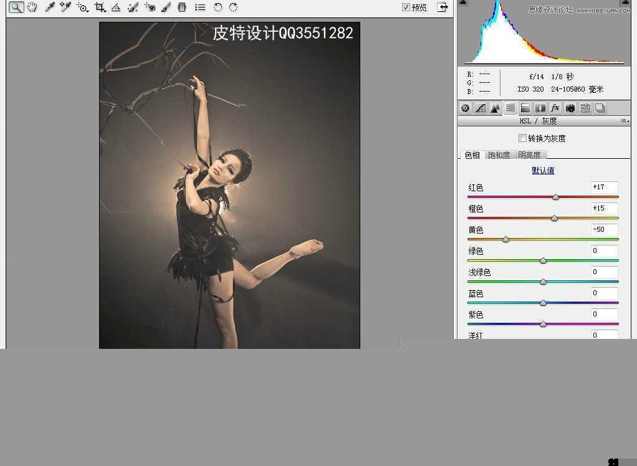The image size is (637, 466).
Task: Activate the Red Eye Removal tool
Action: coord(150,7)
